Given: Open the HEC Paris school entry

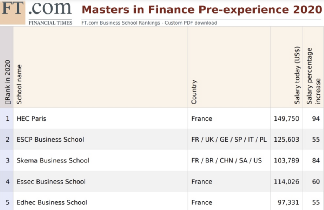Looking at the screenshot, I should click(x=32, y=119).
